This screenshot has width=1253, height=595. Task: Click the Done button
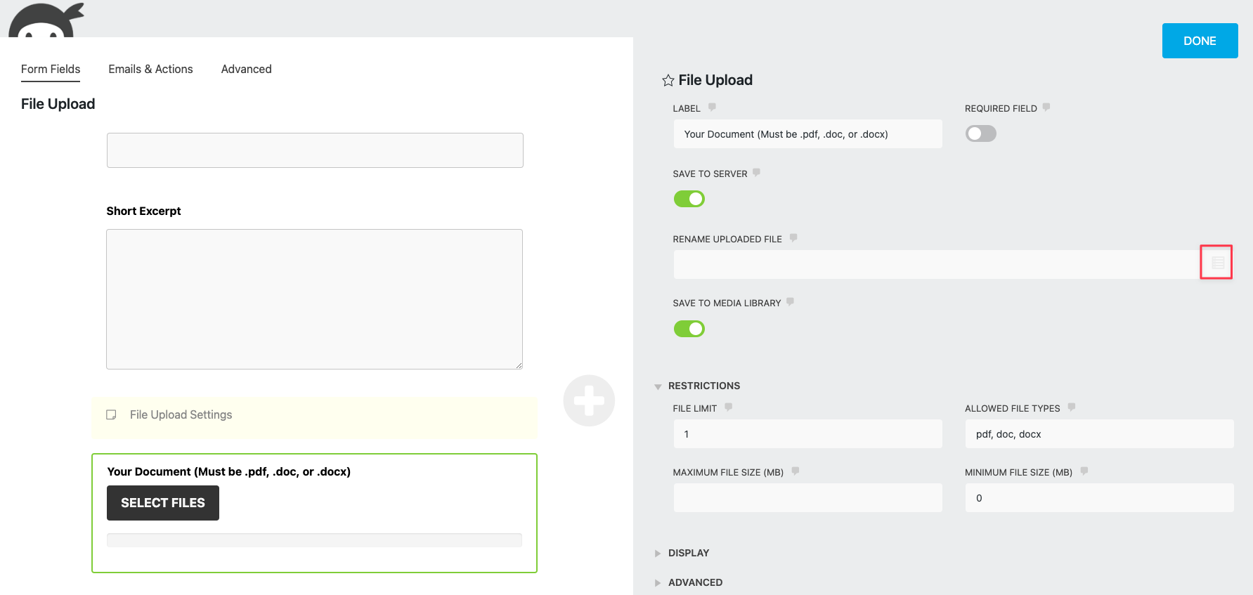click(x=1200, y=41)
